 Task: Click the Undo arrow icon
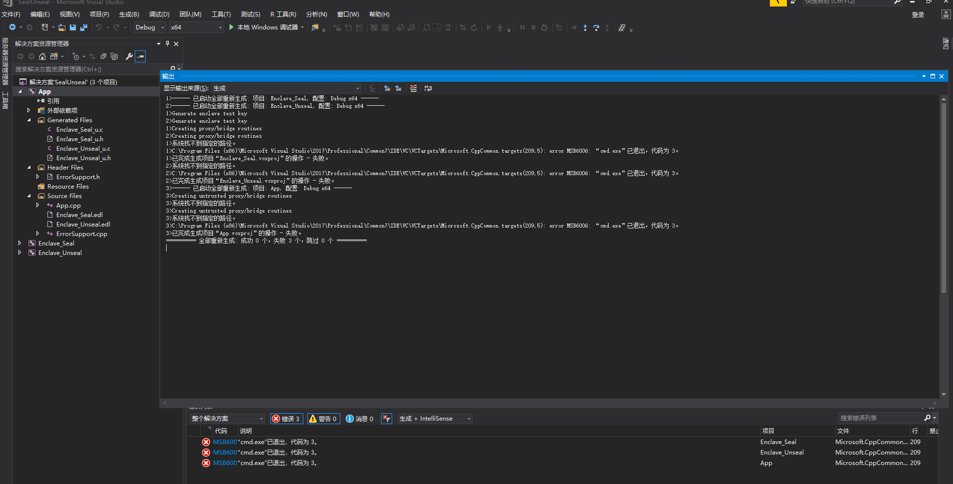coord(98,27)
